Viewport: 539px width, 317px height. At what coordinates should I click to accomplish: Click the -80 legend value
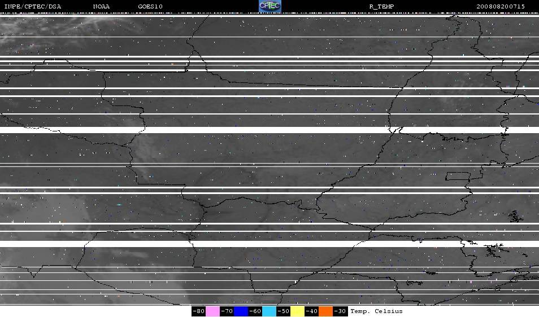click(x=199, y=311)
